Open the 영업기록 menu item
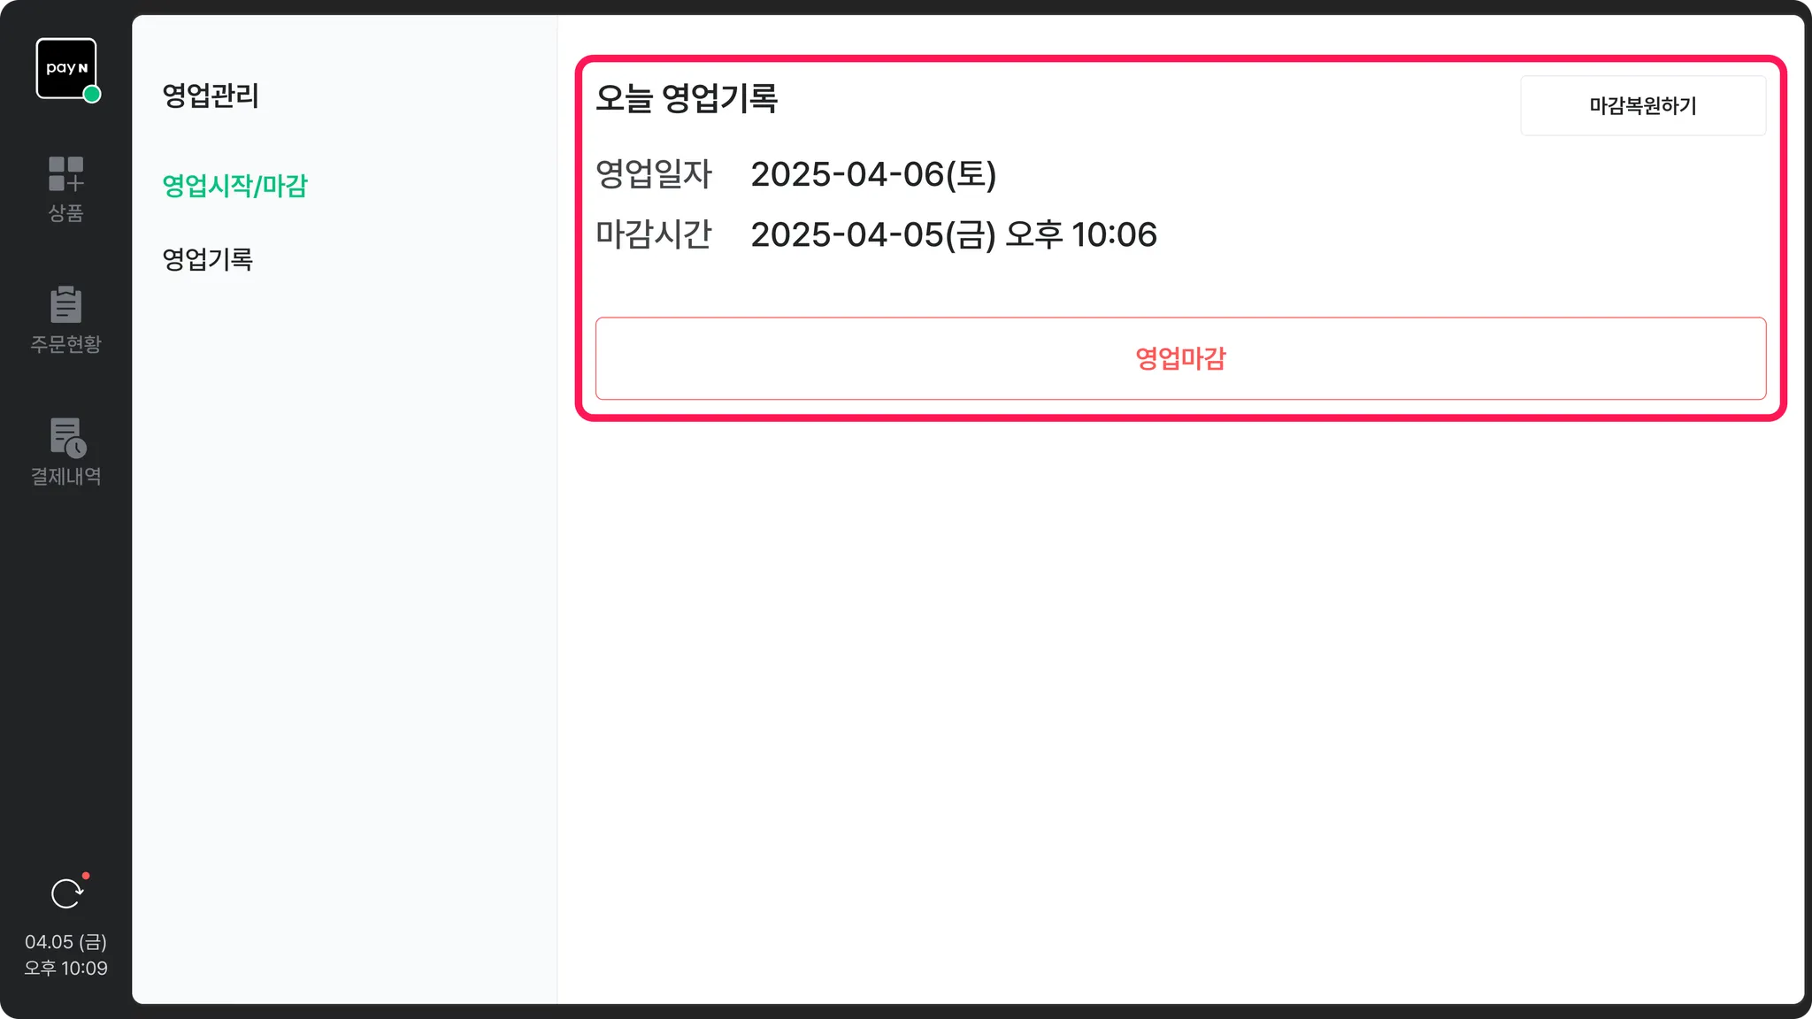This screenshot has width=1812, height=1019. [208, 259]
